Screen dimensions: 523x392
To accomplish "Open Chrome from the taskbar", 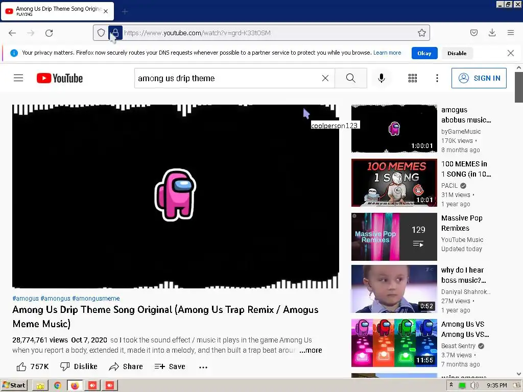I will (x=57, y=385).
